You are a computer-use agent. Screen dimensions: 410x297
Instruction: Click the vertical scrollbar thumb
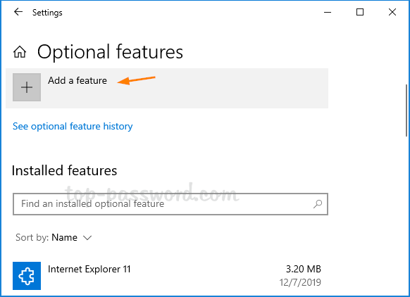pos(407,110)
